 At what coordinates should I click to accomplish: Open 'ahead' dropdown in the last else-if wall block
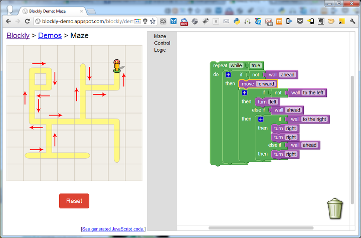click(x=310, y=145)
